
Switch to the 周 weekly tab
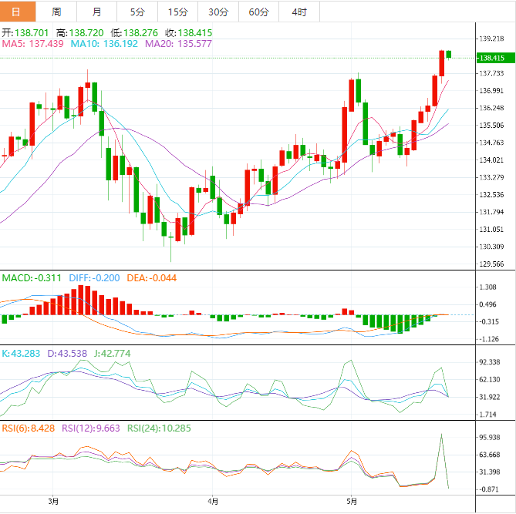pos(56,12)
